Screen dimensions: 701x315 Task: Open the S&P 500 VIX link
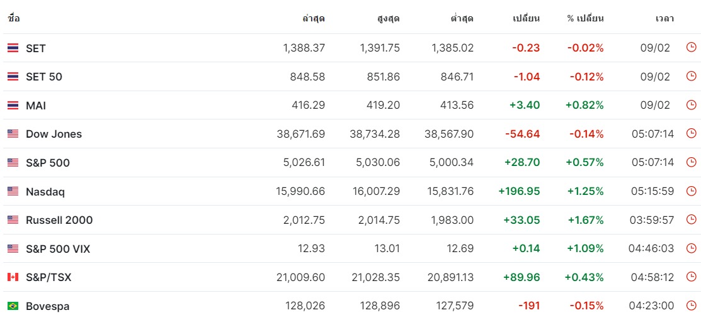(58, 249)
